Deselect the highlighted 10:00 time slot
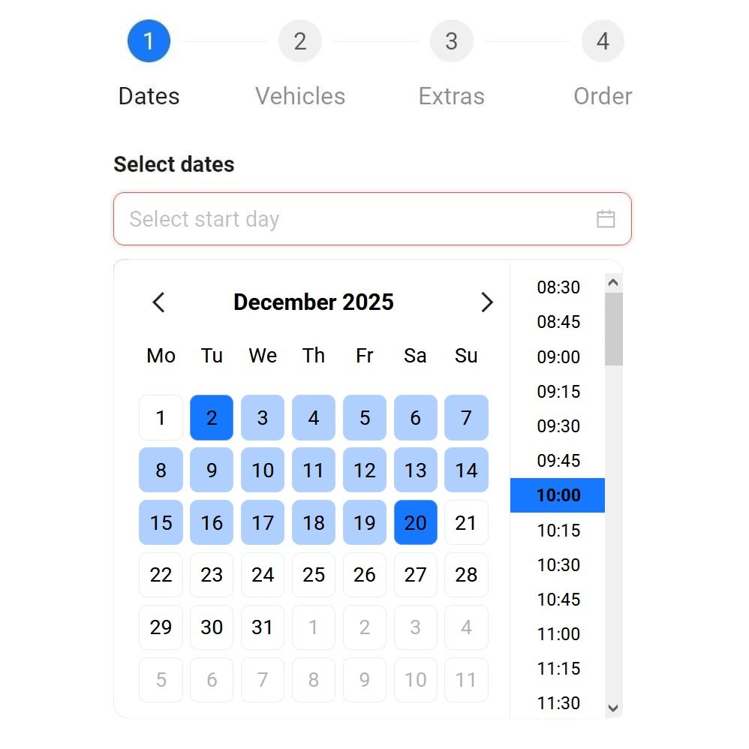Image resolution: width=749 pixels, height=749 pixels. coord(558,495)
